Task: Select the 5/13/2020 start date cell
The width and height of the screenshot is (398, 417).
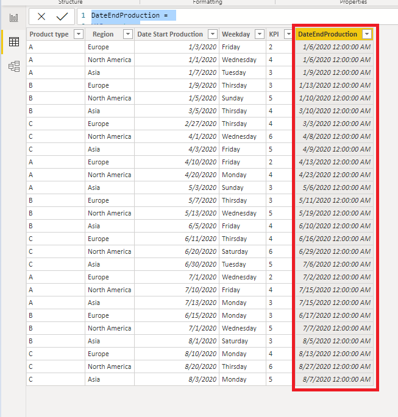Action: click(x=177, y=213)
